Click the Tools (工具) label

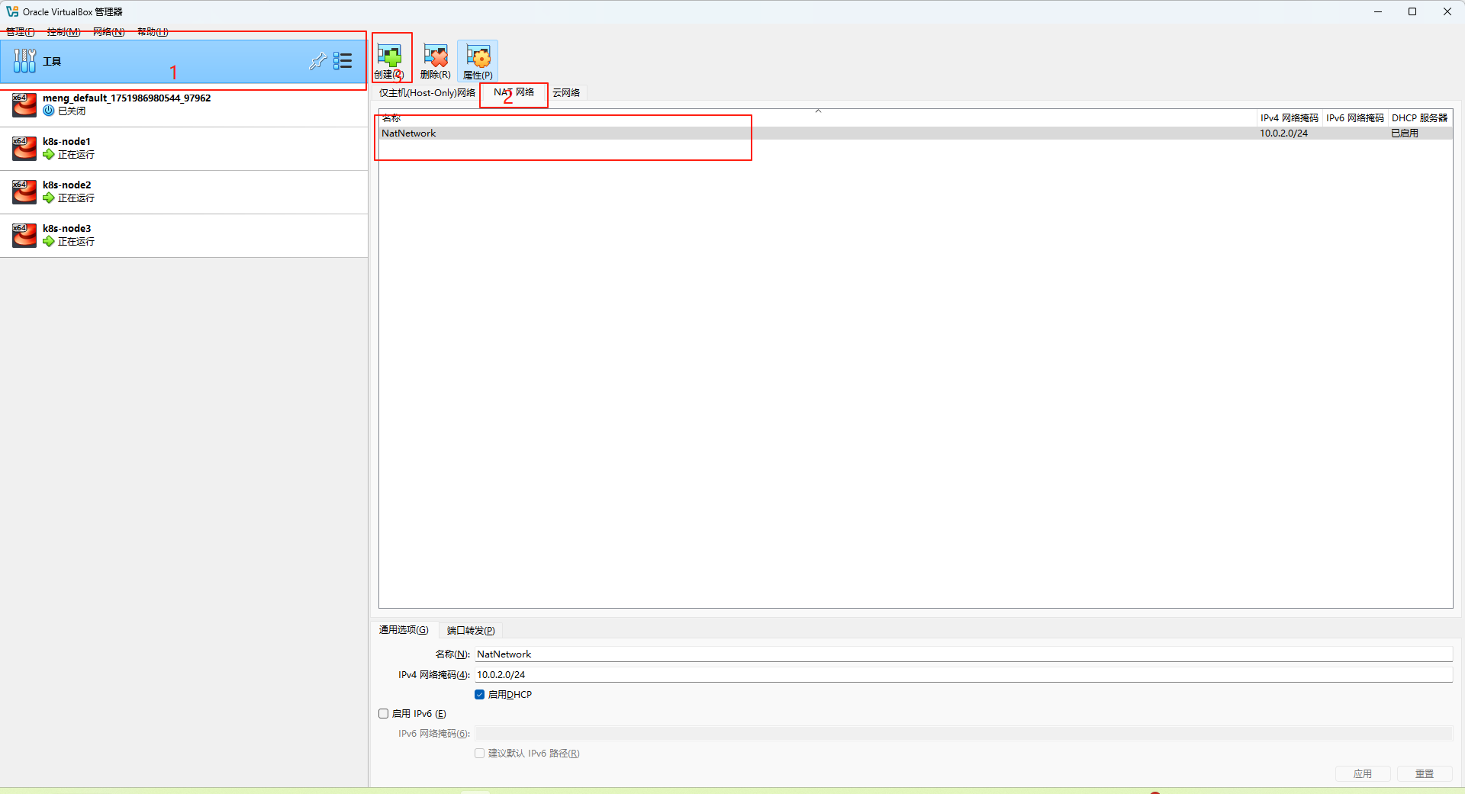[x=52, y=62]
